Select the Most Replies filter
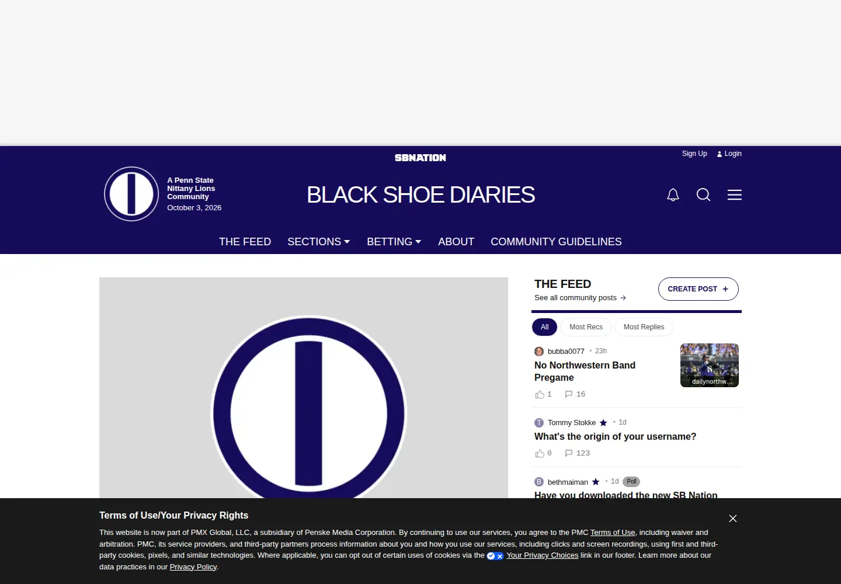841x584 pixels. [644, 327]
